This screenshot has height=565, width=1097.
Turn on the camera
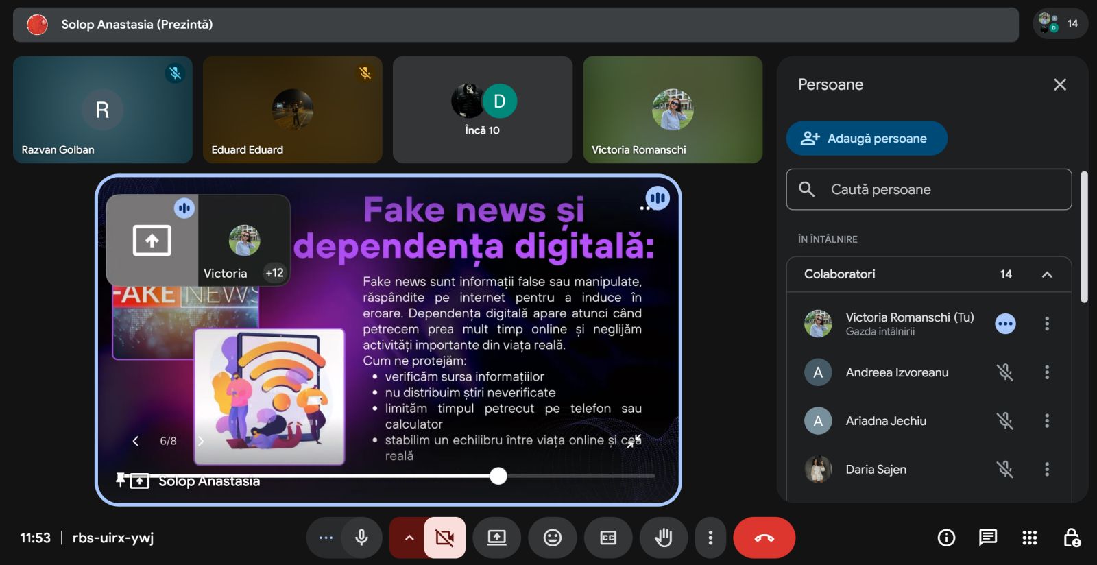tap(444, 538)
